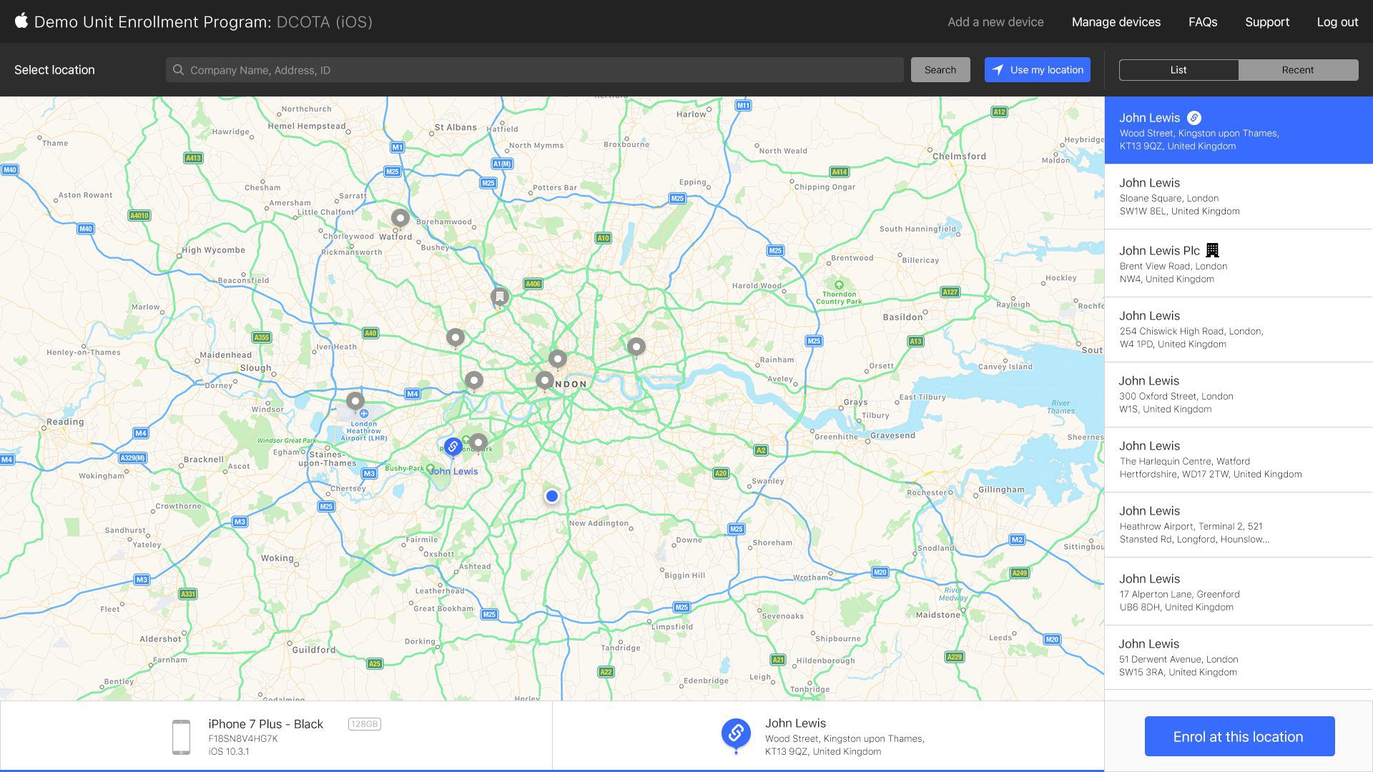
Task: Select the gray pin left of London label
Action: pos(545,380)
